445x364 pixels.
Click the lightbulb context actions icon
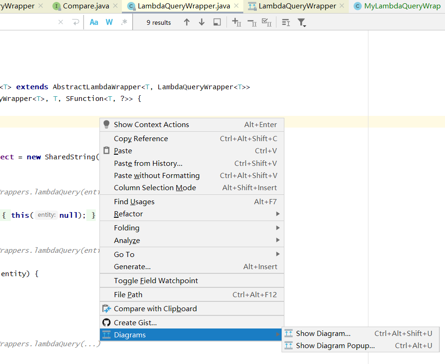[106, 124]
